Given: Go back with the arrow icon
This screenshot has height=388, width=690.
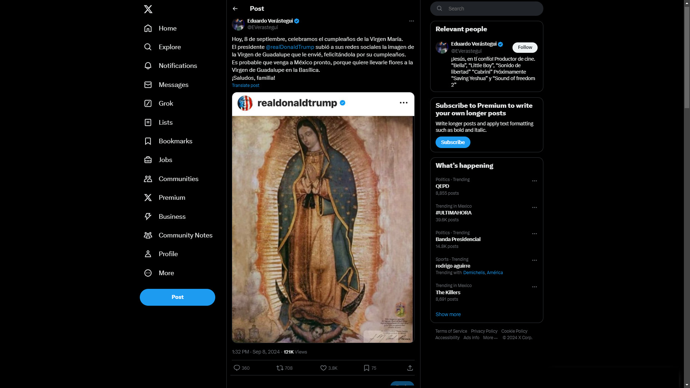Looking at the screenshot, I should [235, 9].
